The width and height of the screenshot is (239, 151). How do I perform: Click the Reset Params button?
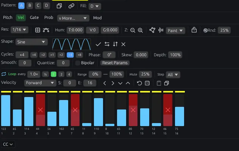115,63
